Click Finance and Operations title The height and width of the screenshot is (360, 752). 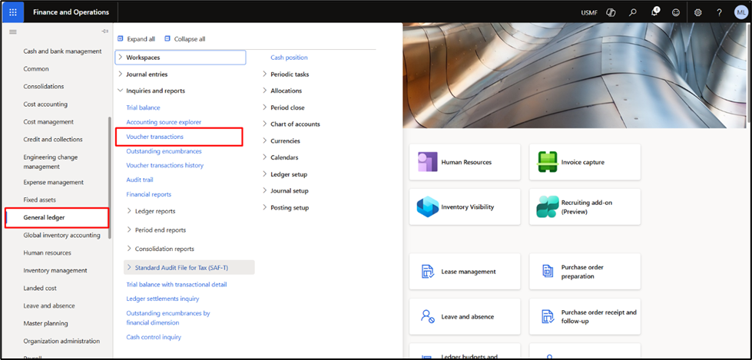click(71, 12)
